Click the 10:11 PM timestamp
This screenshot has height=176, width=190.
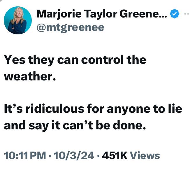click(x=24, y=155)
